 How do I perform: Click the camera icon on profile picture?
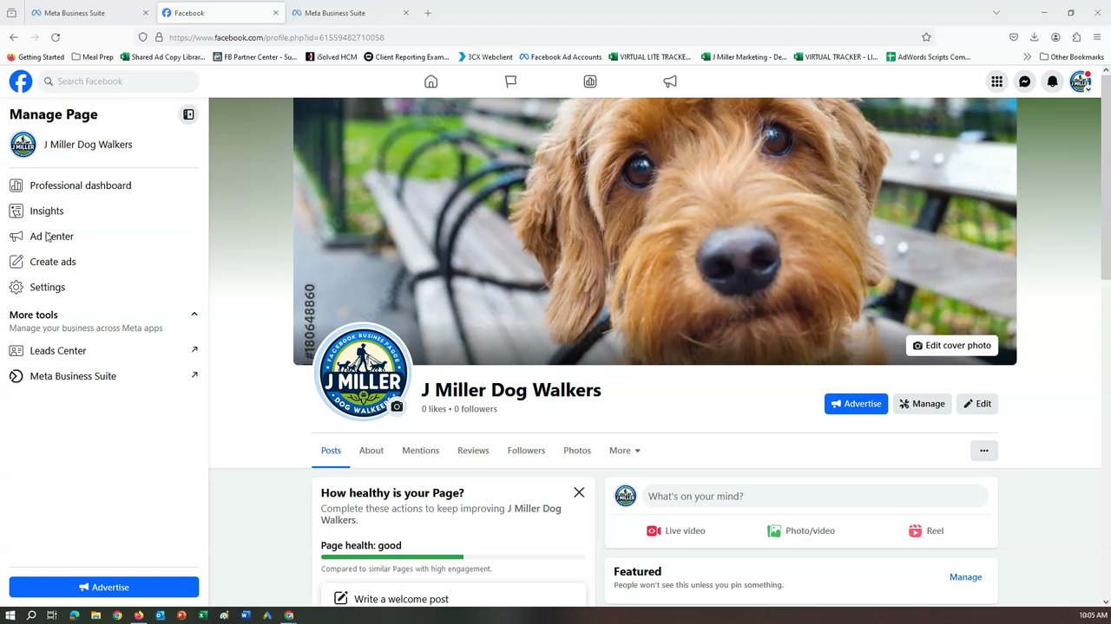[x=397, y=406]
